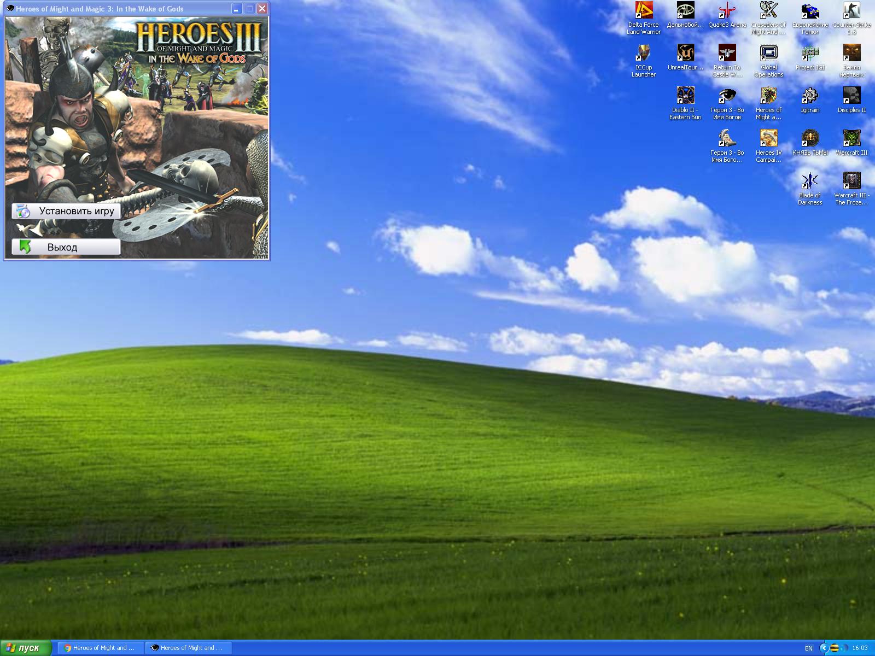This screenshot has width=875, height=656.
Task: Open the ICCup Launcher desktop icon
Action: coord(644,61)
